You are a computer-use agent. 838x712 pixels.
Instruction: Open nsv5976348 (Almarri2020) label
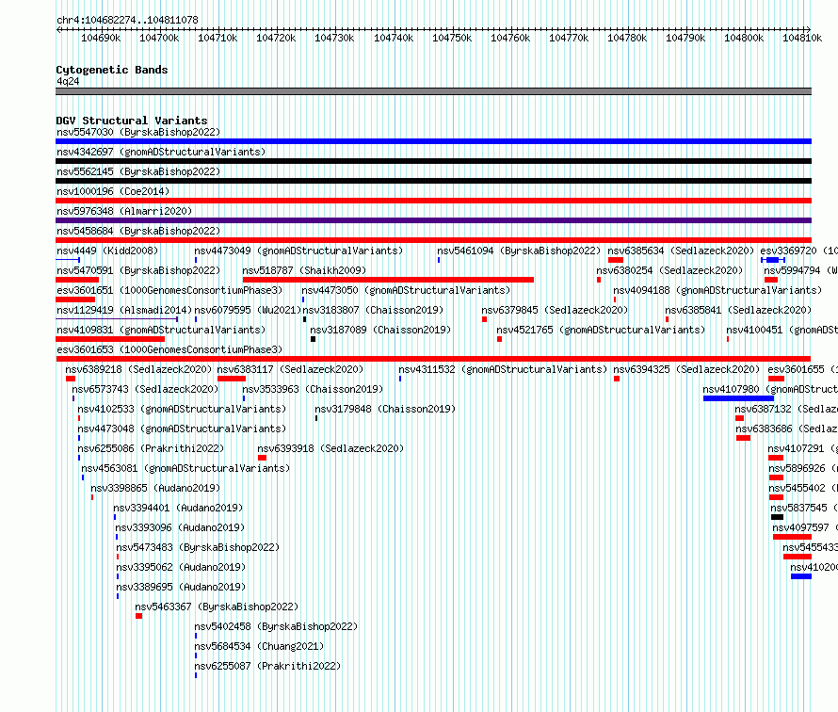coord(124,211)
